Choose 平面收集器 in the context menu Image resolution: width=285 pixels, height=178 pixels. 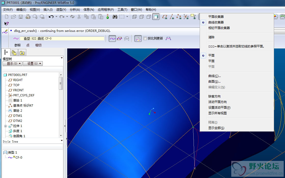click(x=216, y=17)
